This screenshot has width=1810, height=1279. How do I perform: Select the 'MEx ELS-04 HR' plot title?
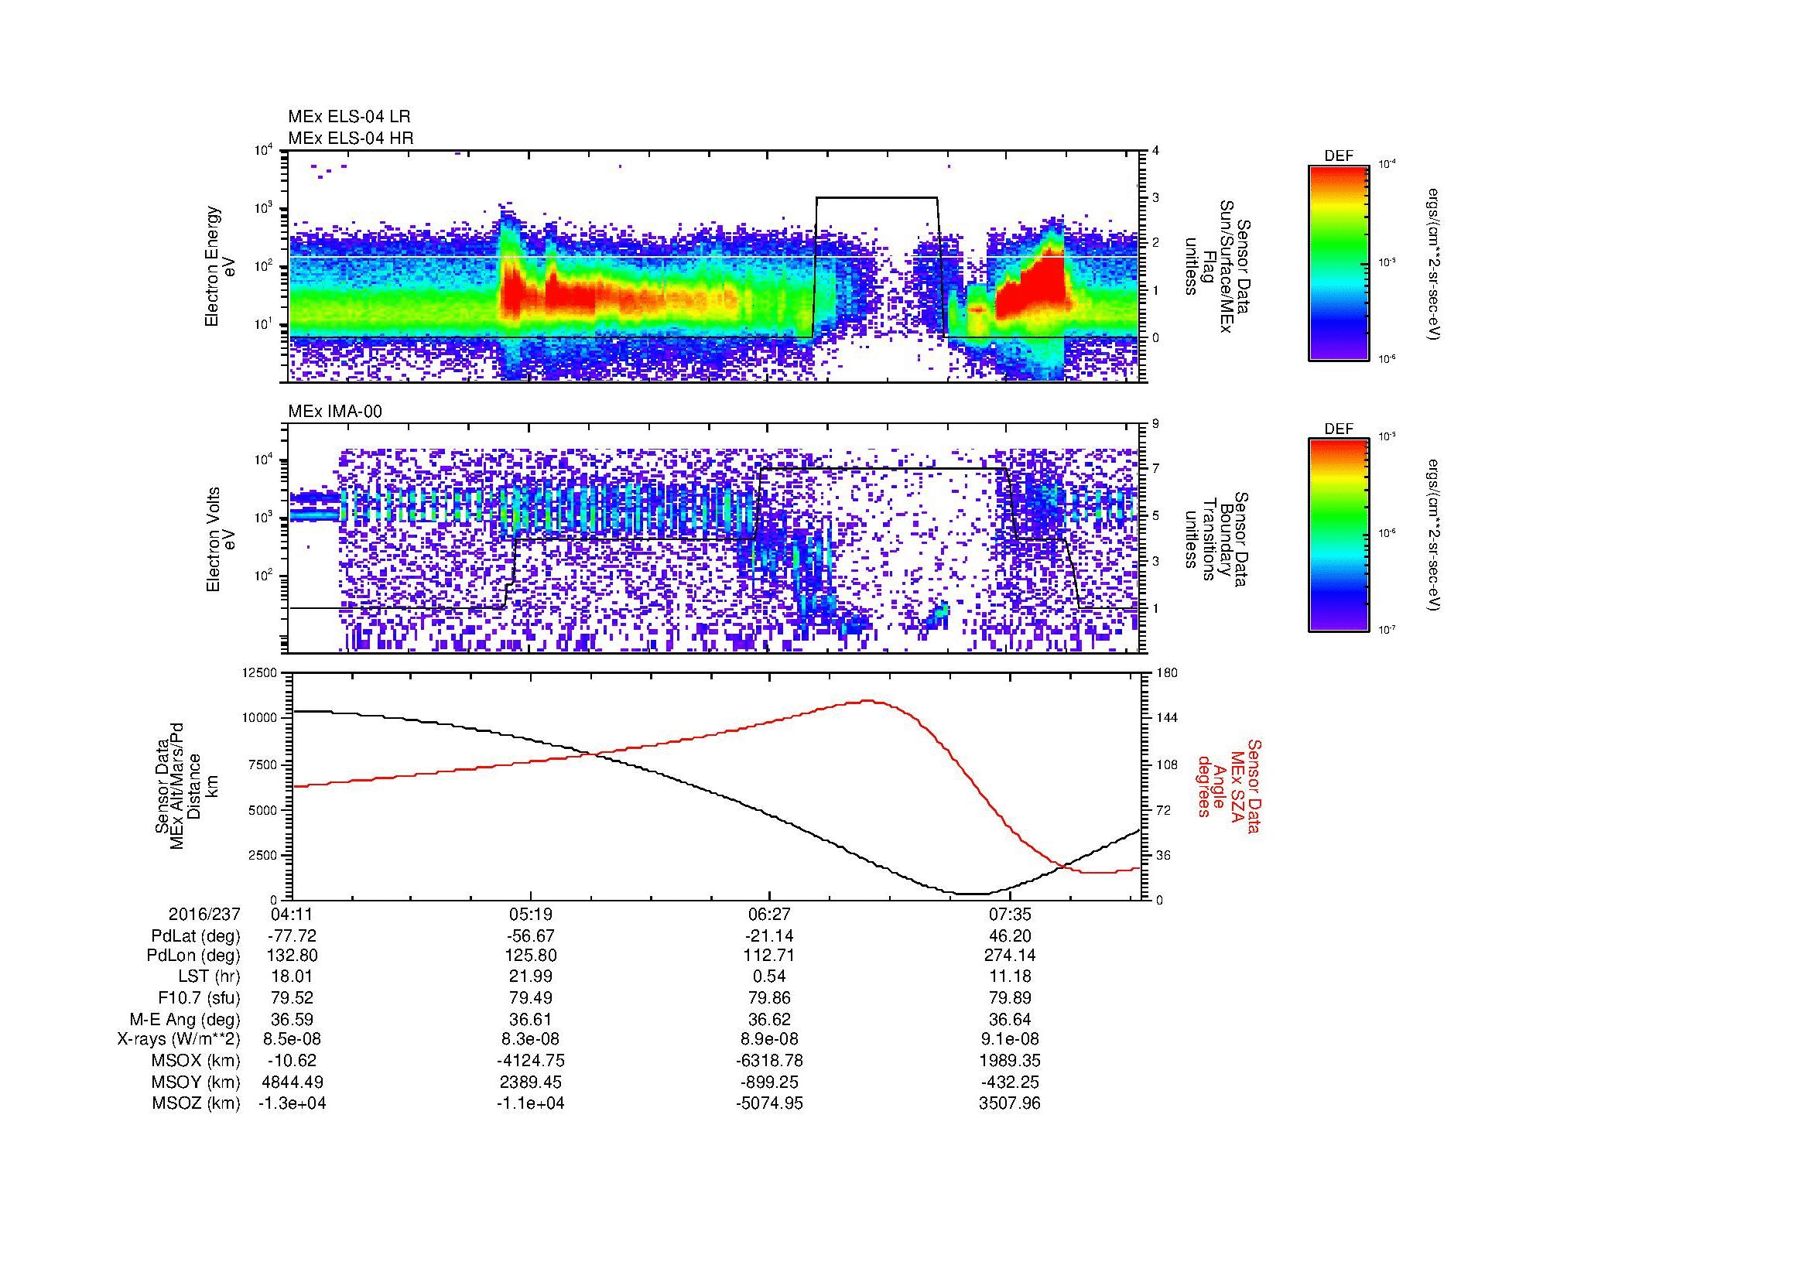pos(350,138)
